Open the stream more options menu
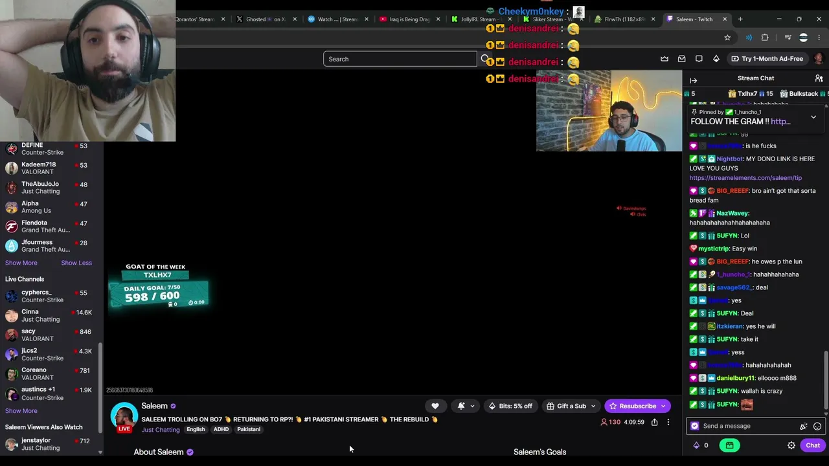The width and height of the screenshot is (829, 466). point(668,422)
